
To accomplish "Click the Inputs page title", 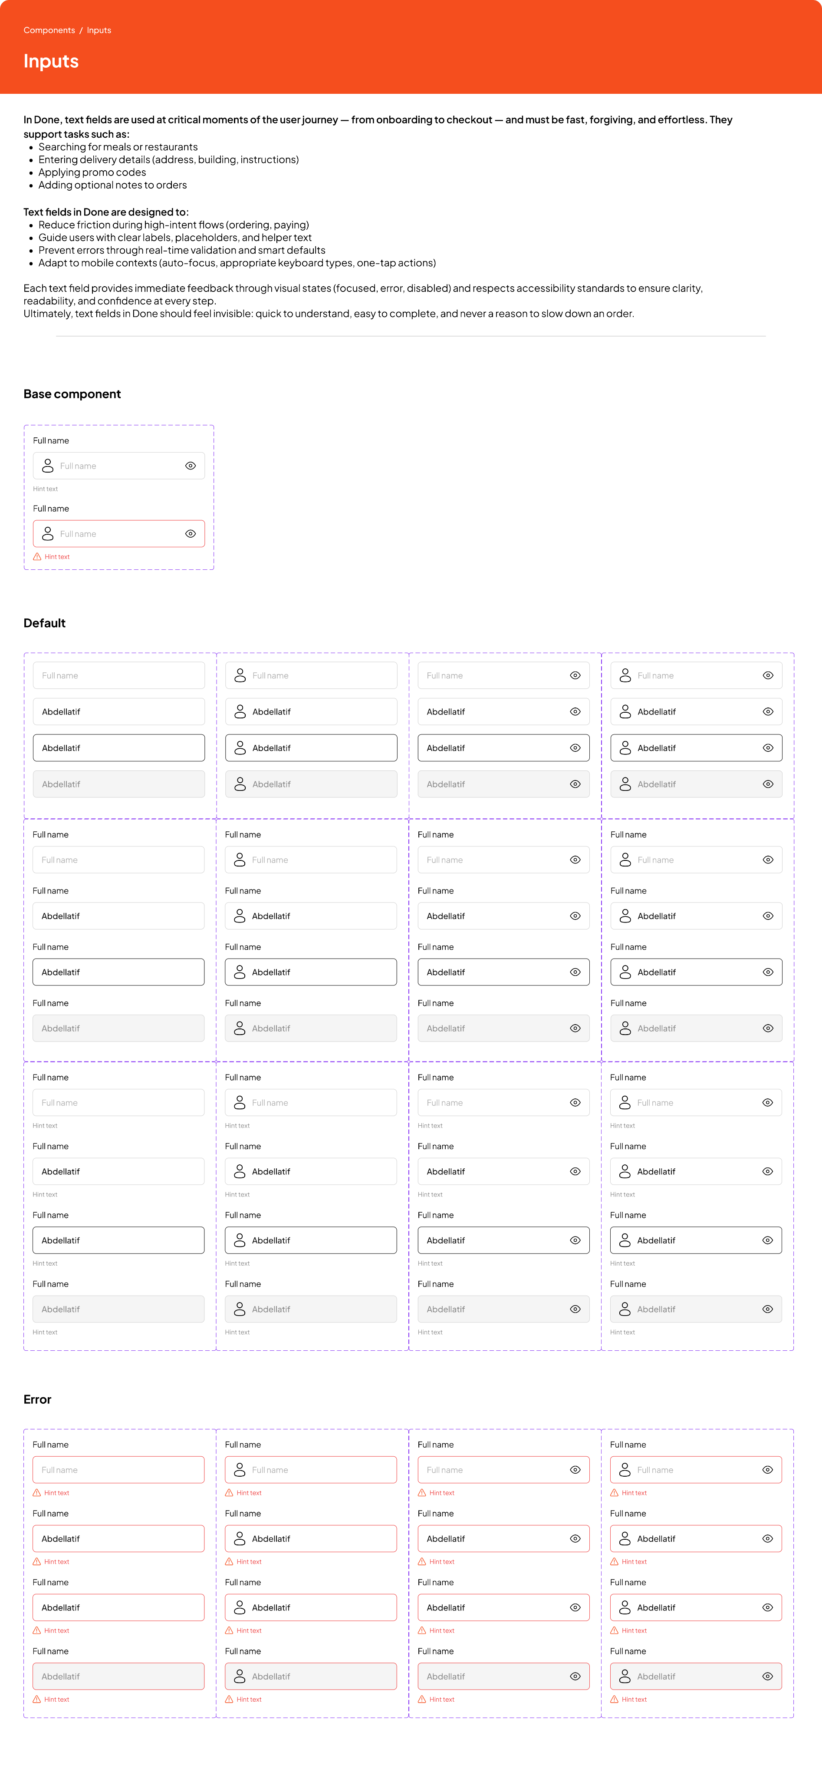I will coord(51,62).
